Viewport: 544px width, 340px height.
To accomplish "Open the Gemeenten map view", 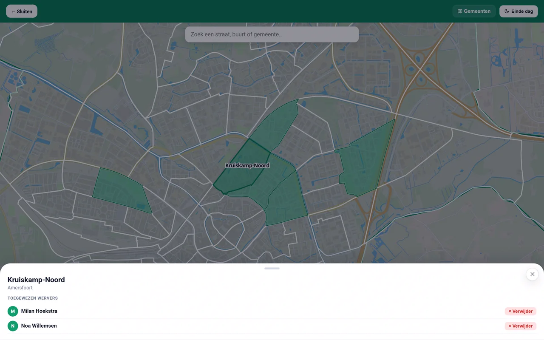I will click(x=474, y=11).
